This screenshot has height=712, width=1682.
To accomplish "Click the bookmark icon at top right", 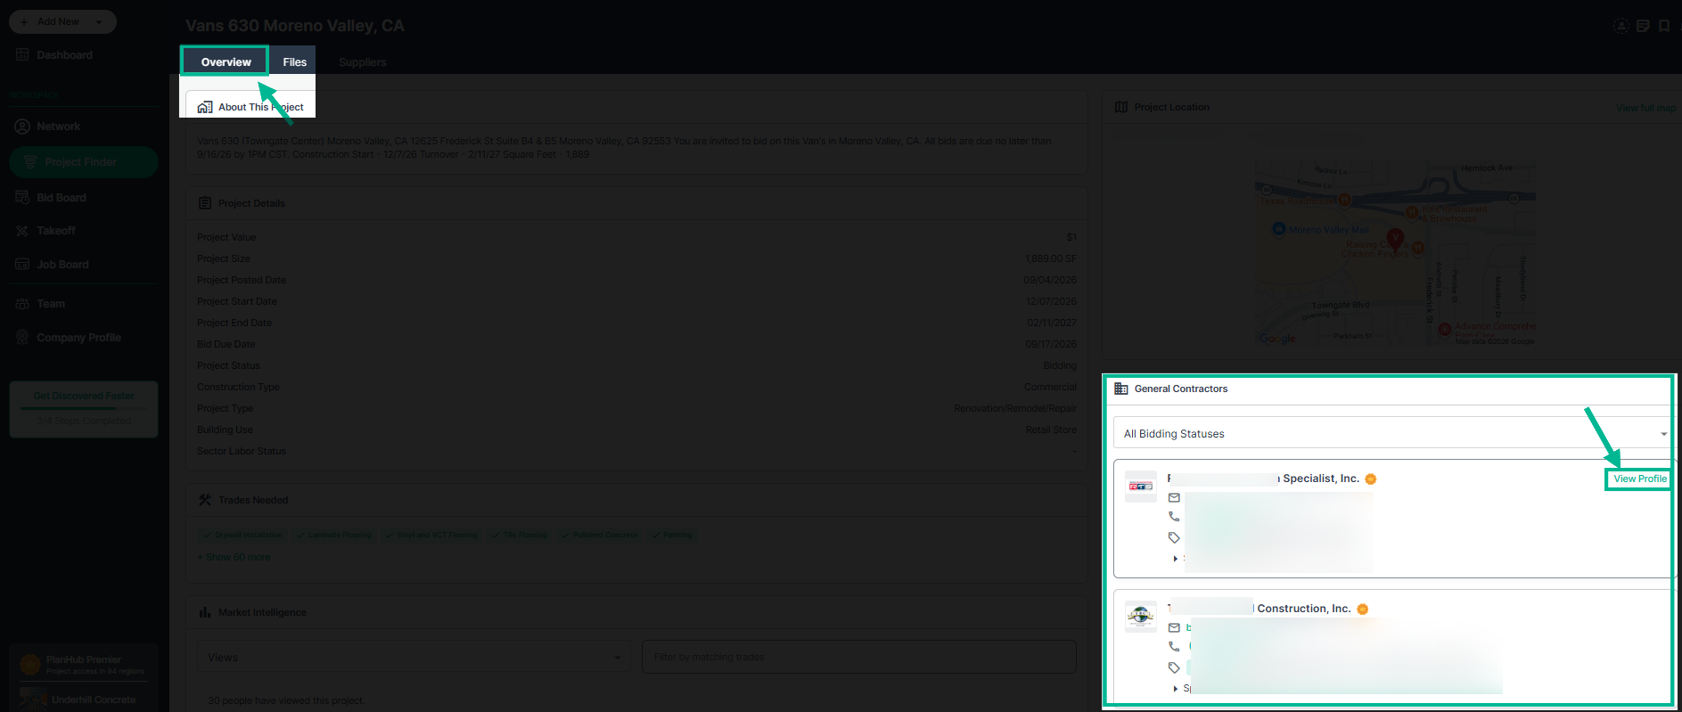I will click(1664, 26).
